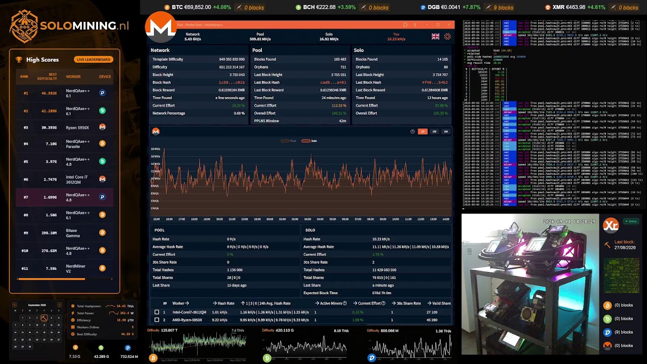Click Monero (0) blocks icon near webcam
The width and height of the screenshot is (647, 364).
[608, 346]
